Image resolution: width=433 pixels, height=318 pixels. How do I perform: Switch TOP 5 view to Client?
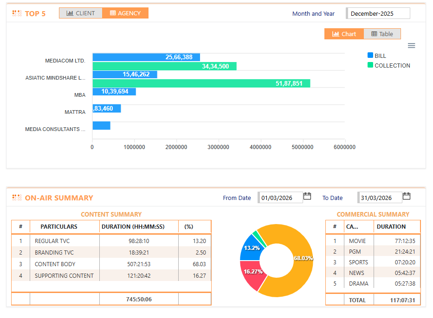[80, 13]
